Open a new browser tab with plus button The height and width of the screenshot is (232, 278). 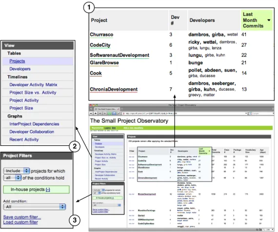tap(122, 109)
